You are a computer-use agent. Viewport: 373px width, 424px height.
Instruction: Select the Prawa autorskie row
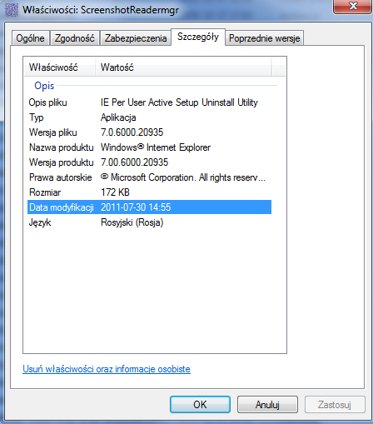(149, 177)
